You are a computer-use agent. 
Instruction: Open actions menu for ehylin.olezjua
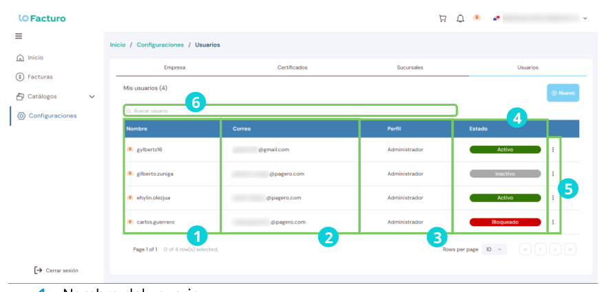click(553, 198)
